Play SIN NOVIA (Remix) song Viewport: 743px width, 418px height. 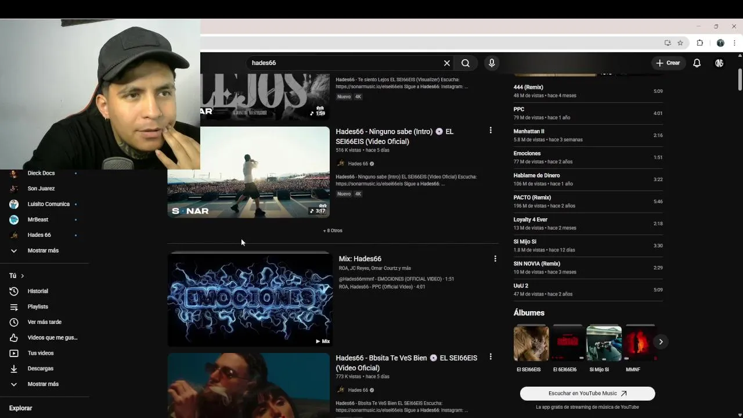point(588,268)
